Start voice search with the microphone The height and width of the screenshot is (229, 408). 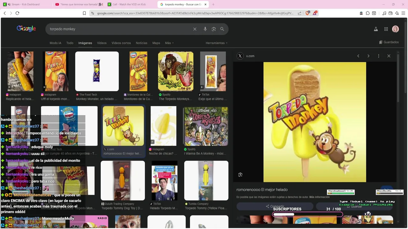click(205, 29)
